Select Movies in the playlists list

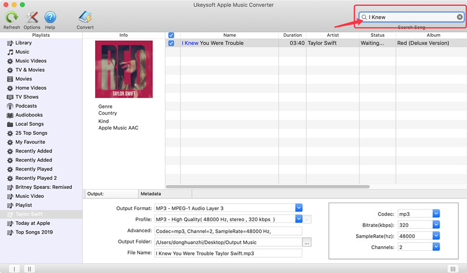point(23,79)
